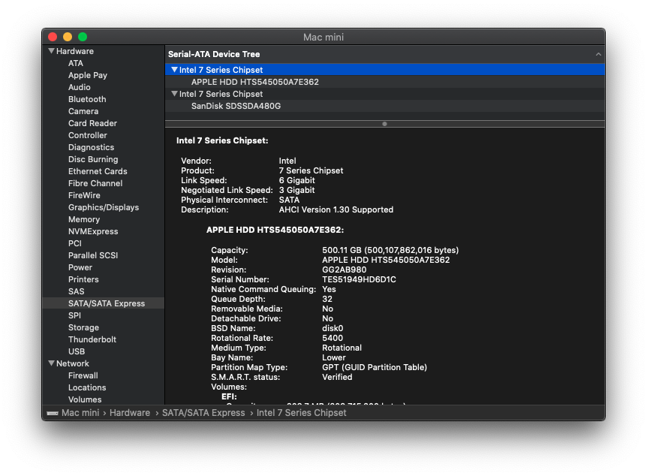Viewport: 647px width, 476px height.
Task: Open the Audio hardware section
Action: [80, 87]
